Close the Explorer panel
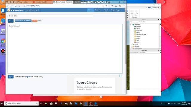This screenshot has width=191, height=107. click(x=160, y=20)
